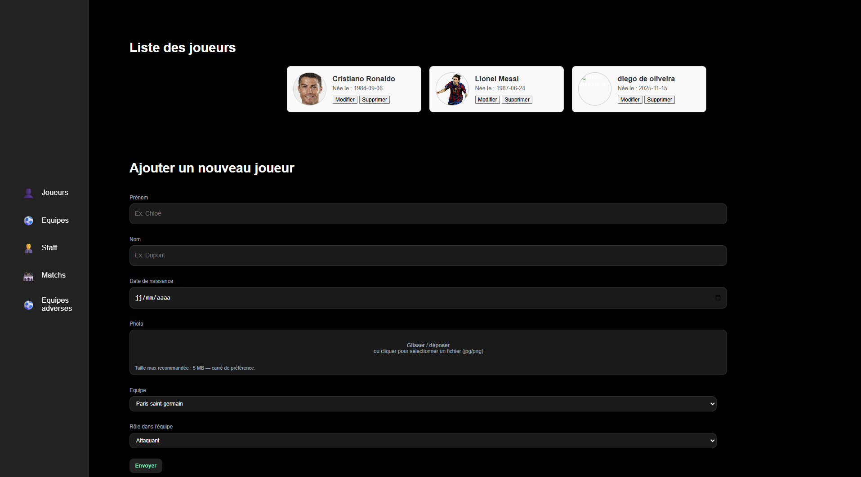Click diego de oliveira's photo placeholder
This screenshot has height=477, width=861.
pyautogui.click(x=594, y=88)
